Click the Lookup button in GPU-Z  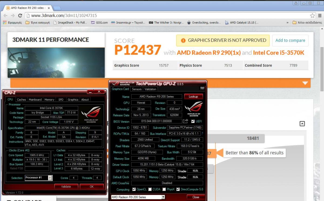pyautogui.click(x=193, y=97)
